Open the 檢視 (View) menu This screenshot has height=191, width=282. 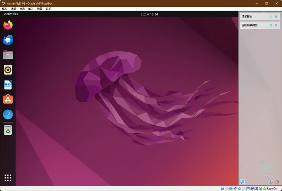(x=22, y=8)
